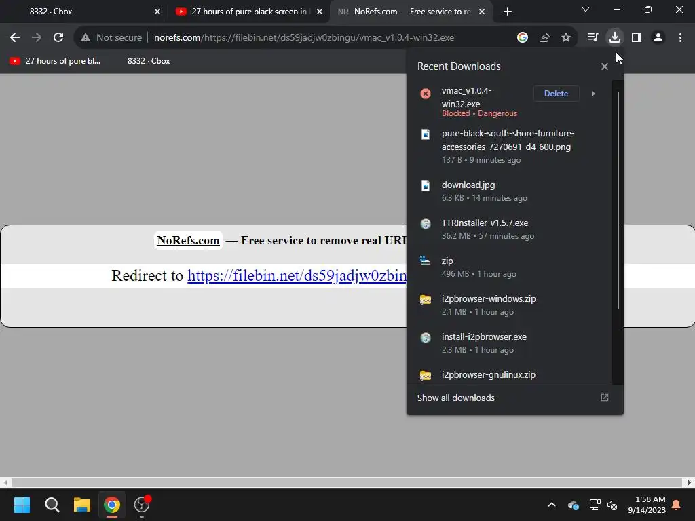Screen dimensions: 695x521
Task: Open the profile avatar menu
Action: [x=658, y=38]
